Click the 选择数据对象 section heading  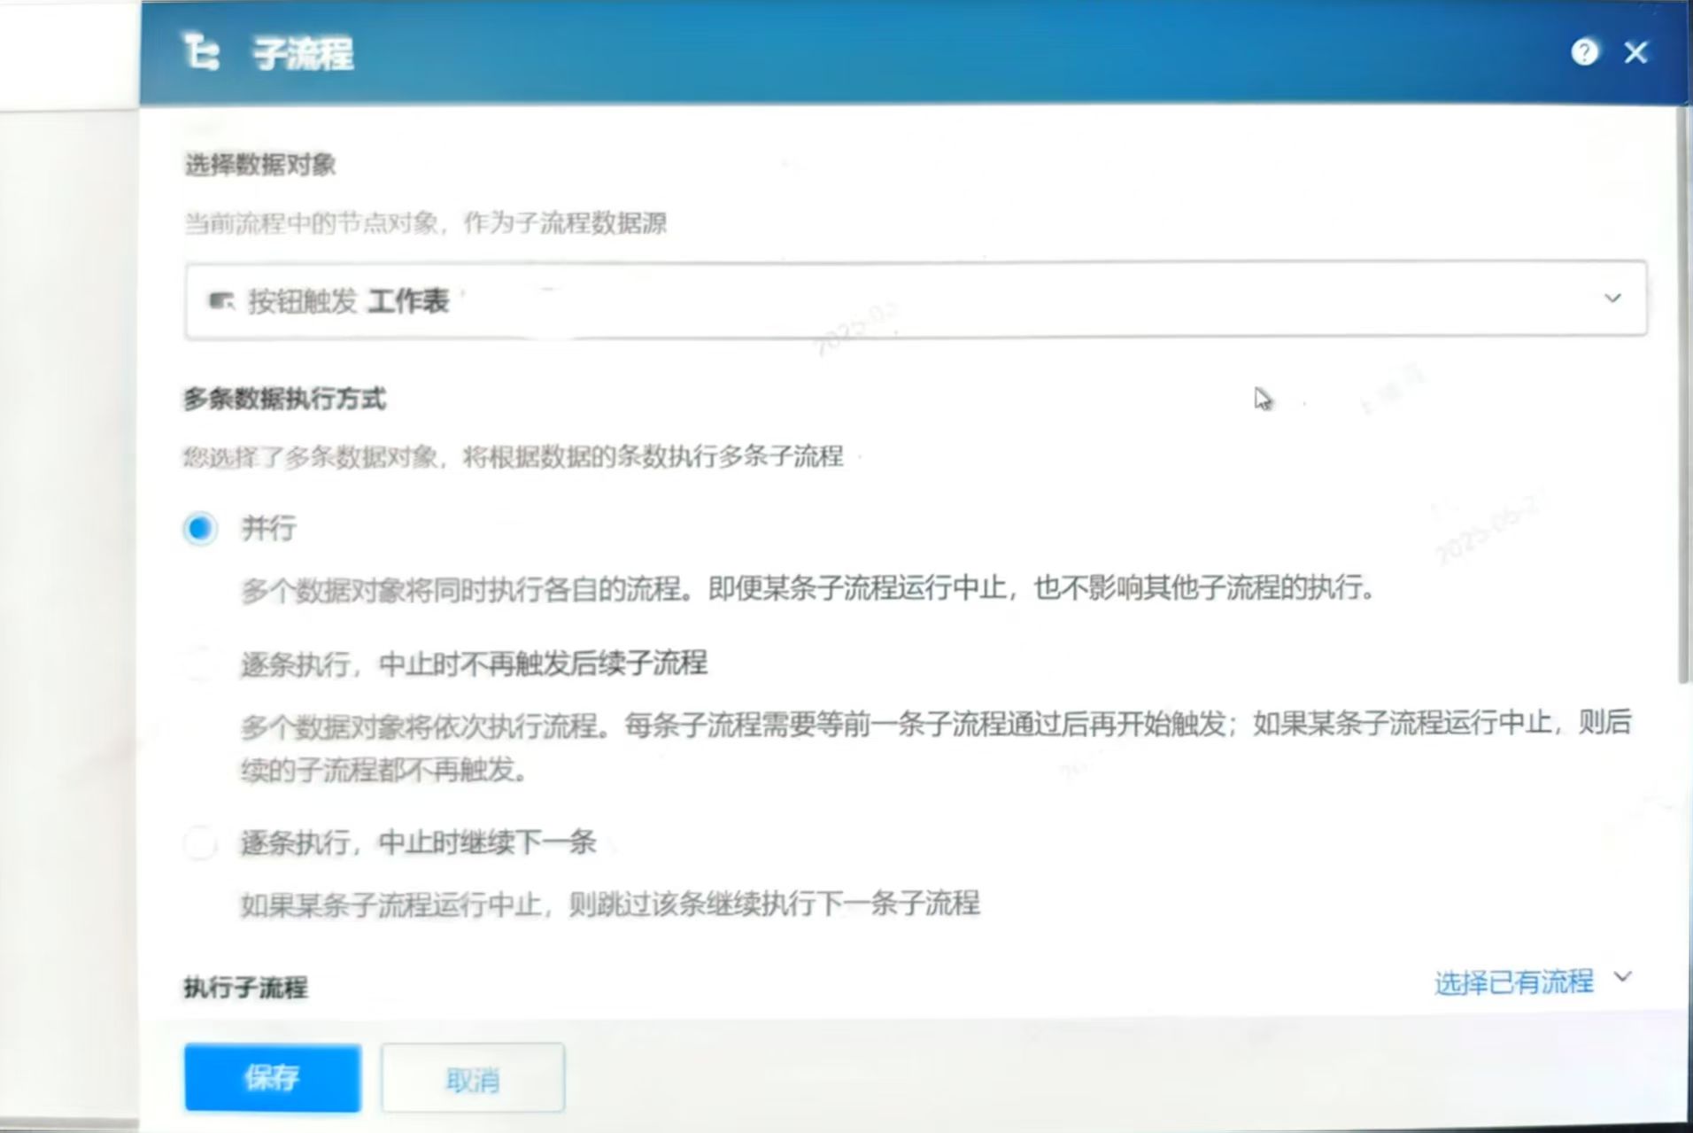pyautogui.click(x=260, y=165)
